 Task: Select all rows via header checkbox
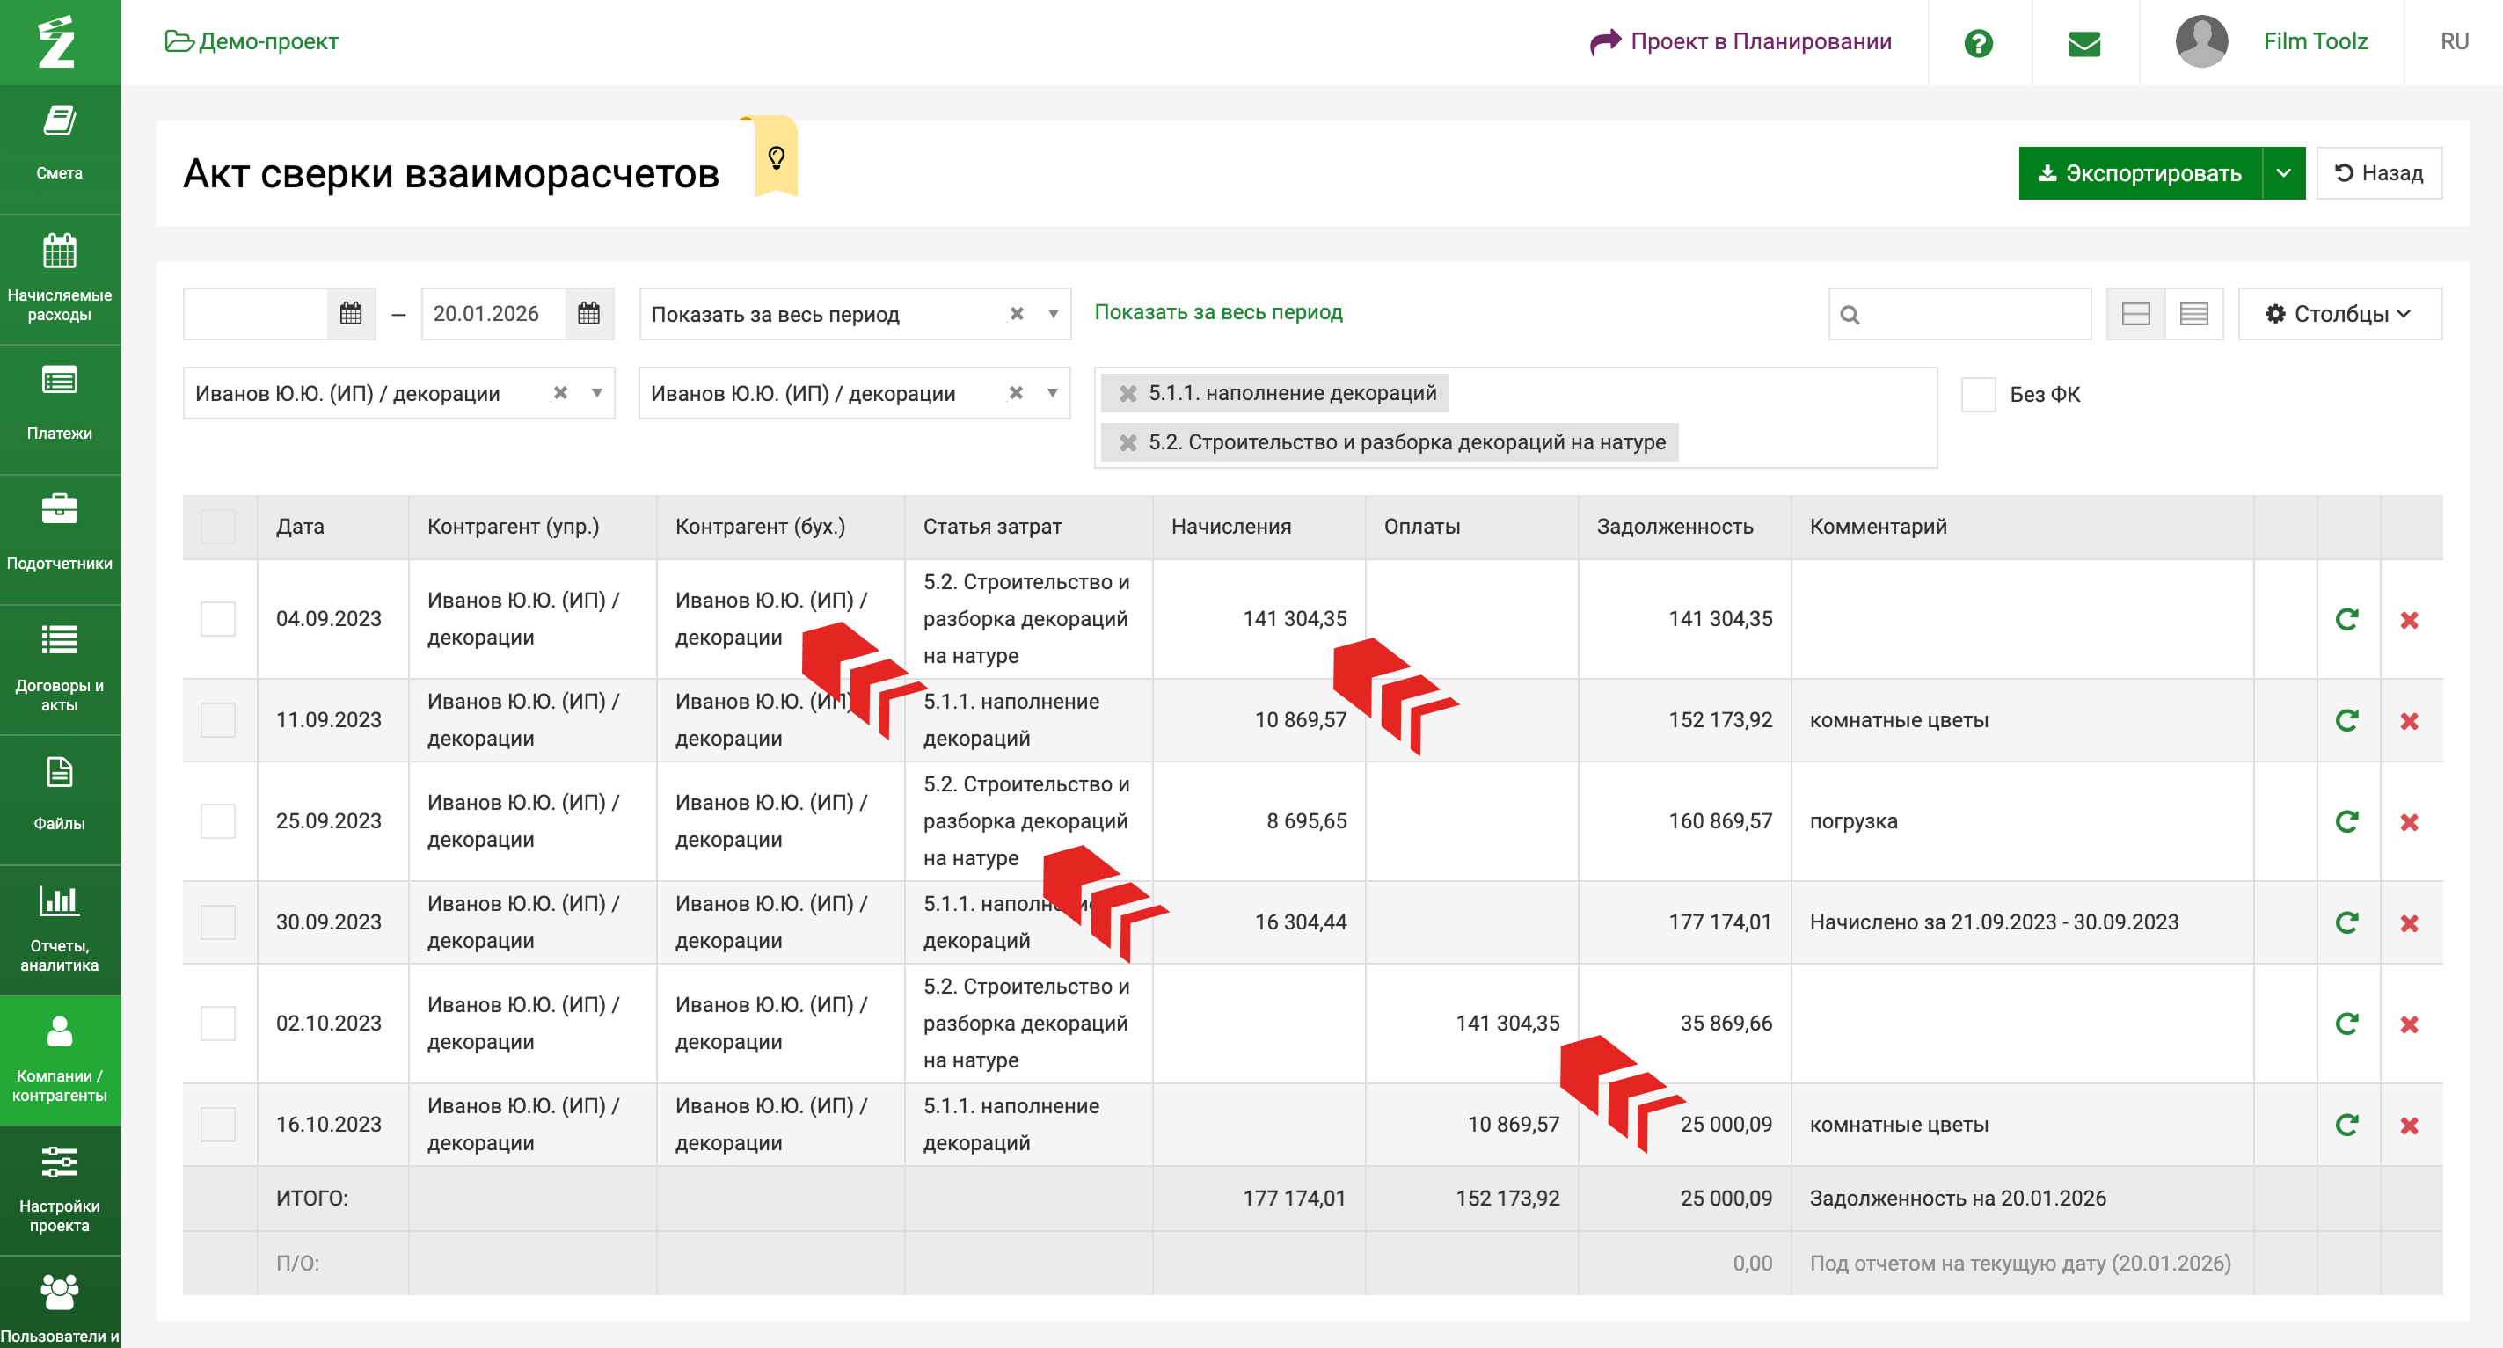pos(217,527)
